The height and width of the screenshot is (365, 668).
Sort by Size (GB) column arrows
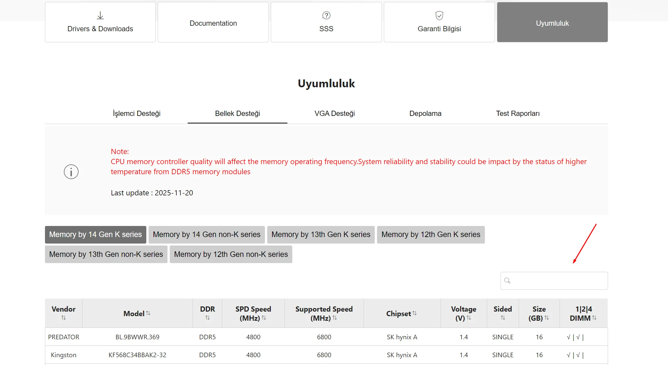click(x=547, y=318)
